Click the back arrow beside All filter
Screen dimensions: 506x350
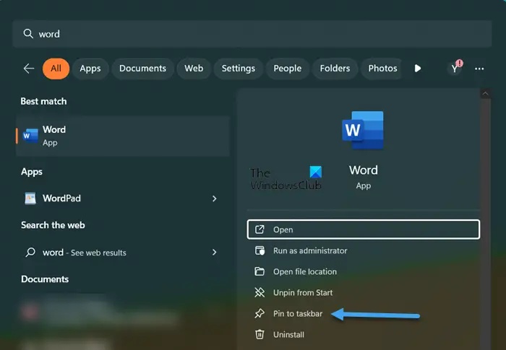29,69
